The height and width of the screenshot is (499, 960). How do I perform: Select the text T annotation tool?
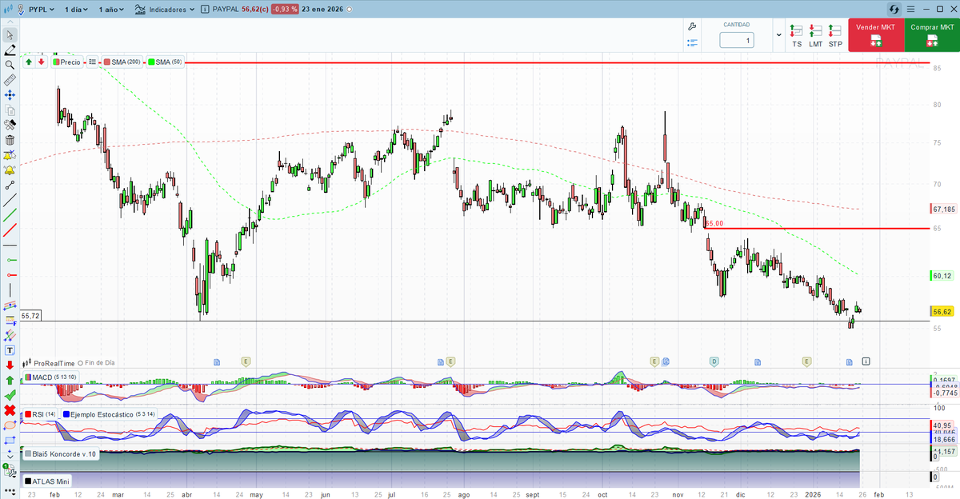tap(10, 349)
